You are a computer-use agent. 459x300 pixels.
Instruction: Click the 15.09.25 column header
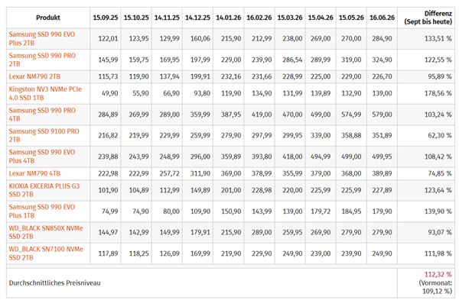tap(106, 18)
